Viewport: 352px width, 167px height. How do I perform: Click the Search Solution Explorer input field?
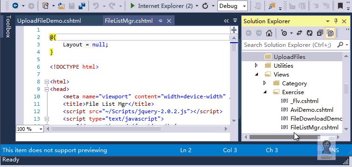tap(290, 45)
